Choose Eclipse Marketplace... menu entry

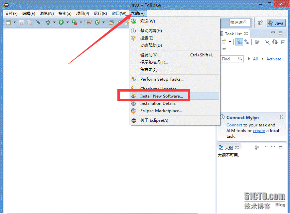(x=174, y=111)
